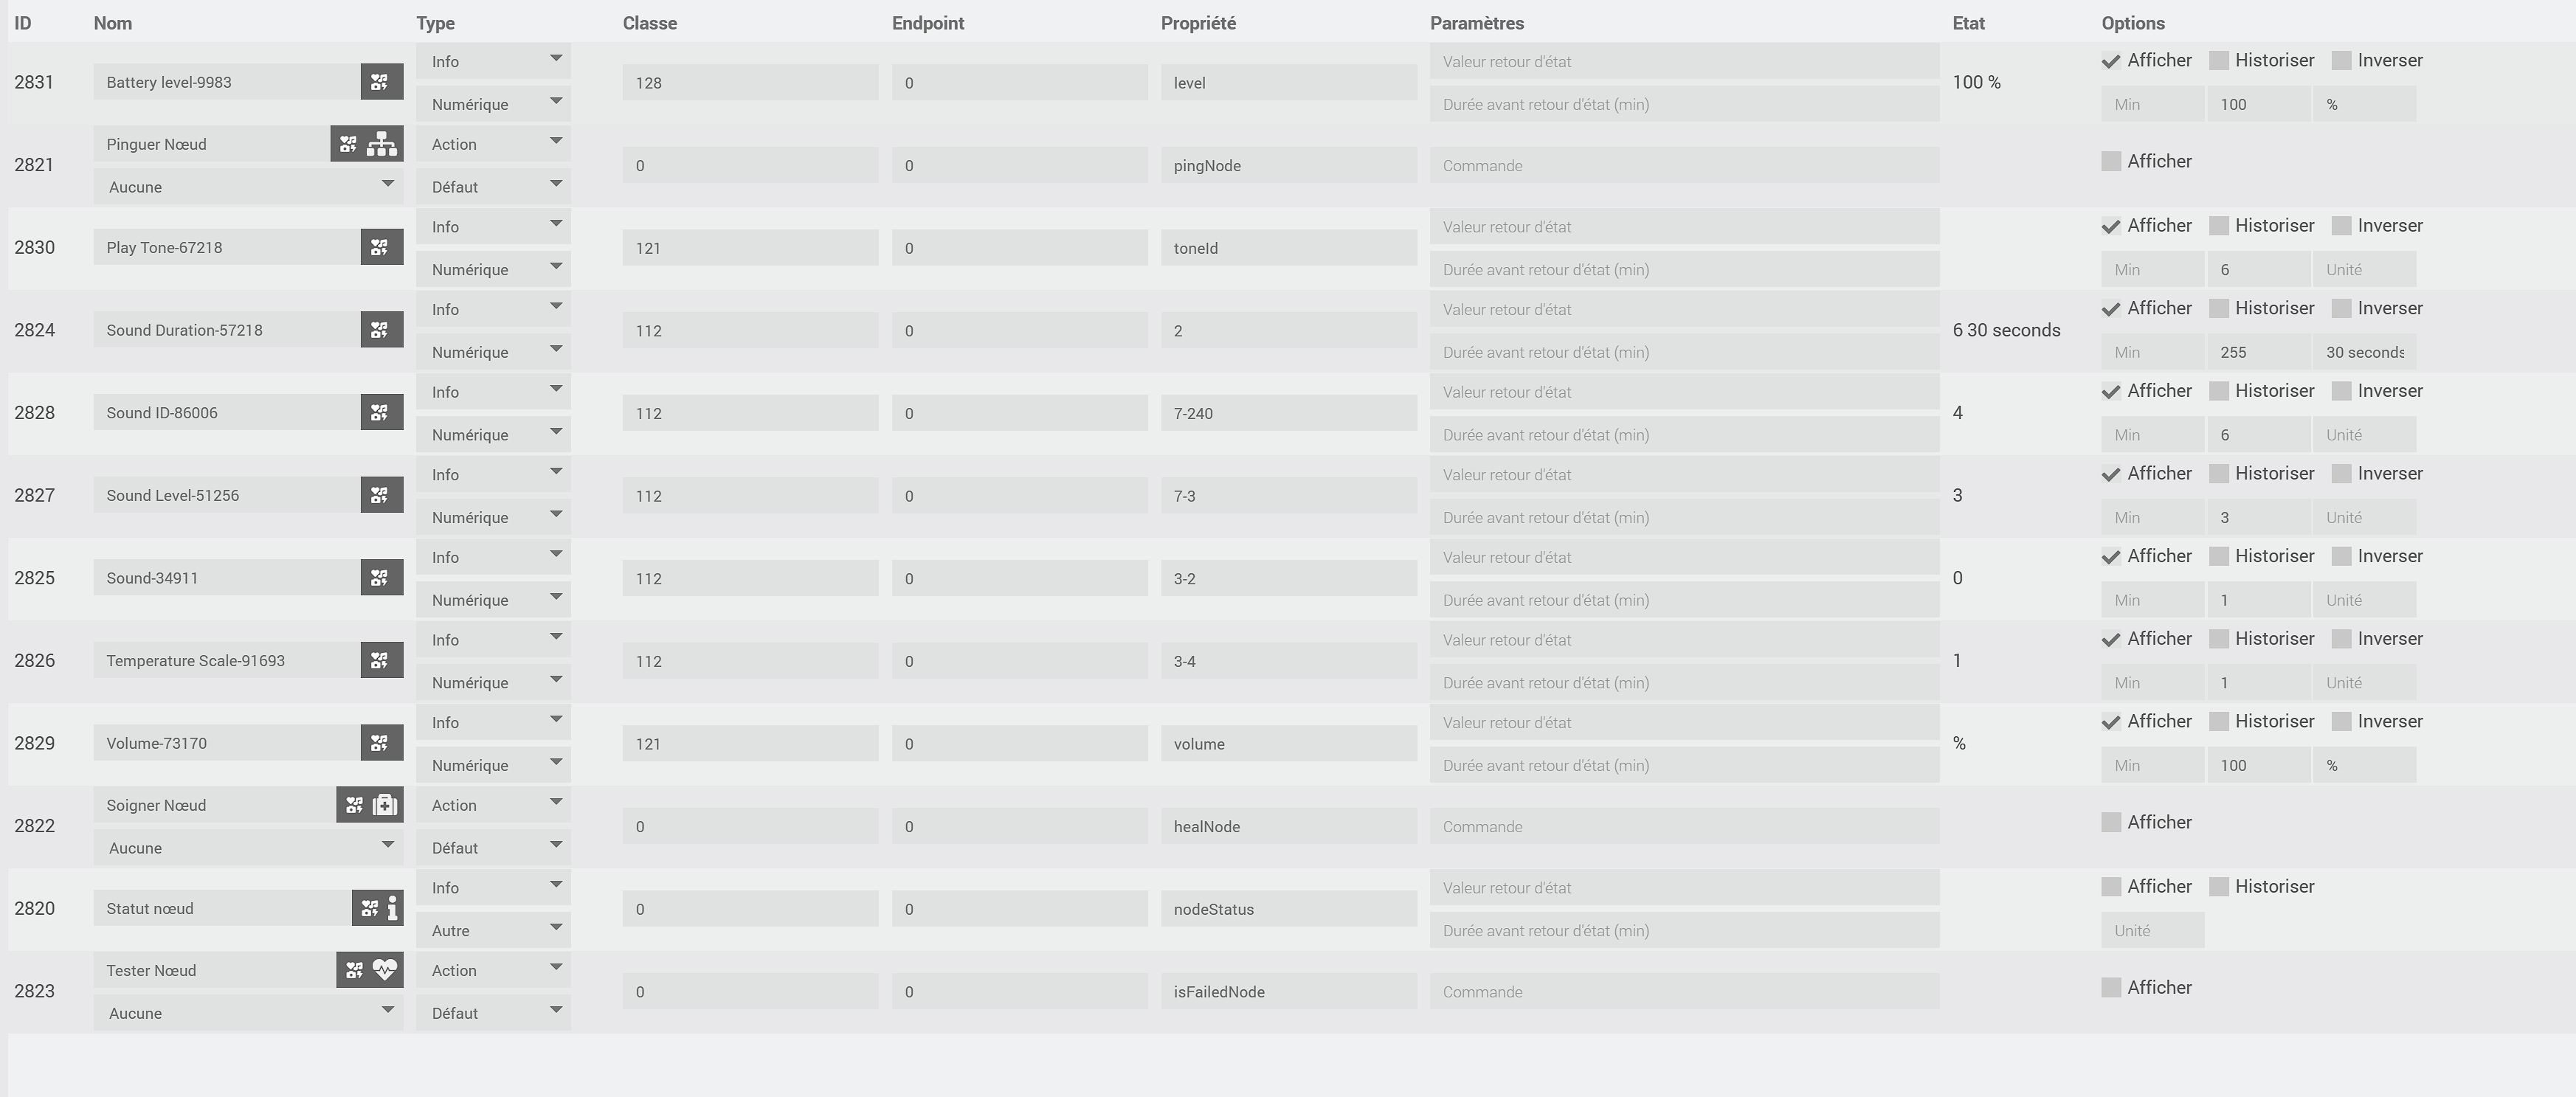Click the heartbeat icon in Tester Nœud row
Screen dimensions: 2576x1097
[x=385, y=970]
